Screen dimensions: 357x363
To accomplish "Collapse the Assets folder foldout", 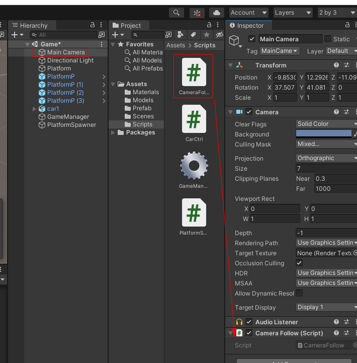I will 113,84.
